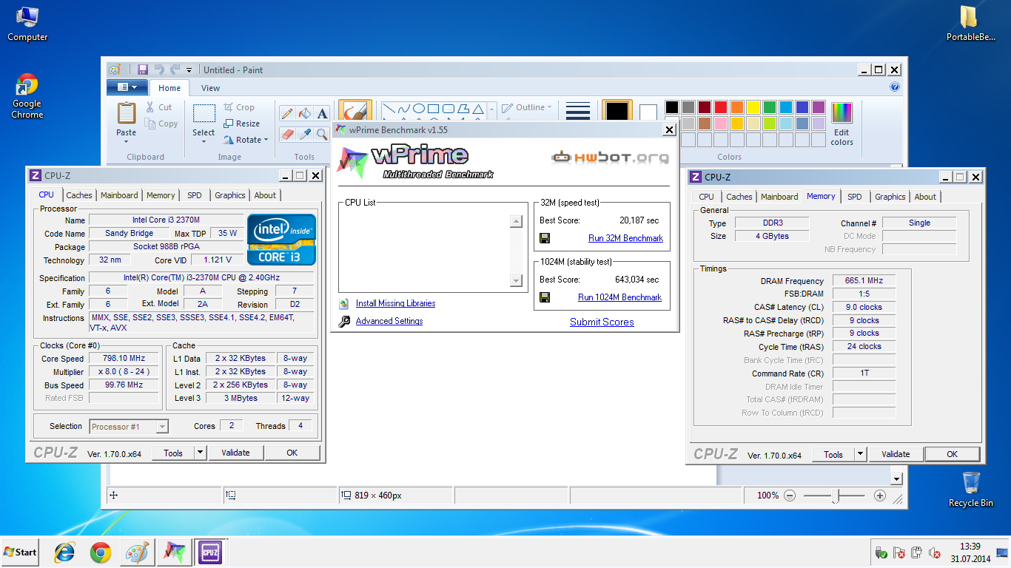The width and height of the screenshot is (1011, 568).
Task: Click down arrow of CPU List scrollbar
Action: click(517, 280)
